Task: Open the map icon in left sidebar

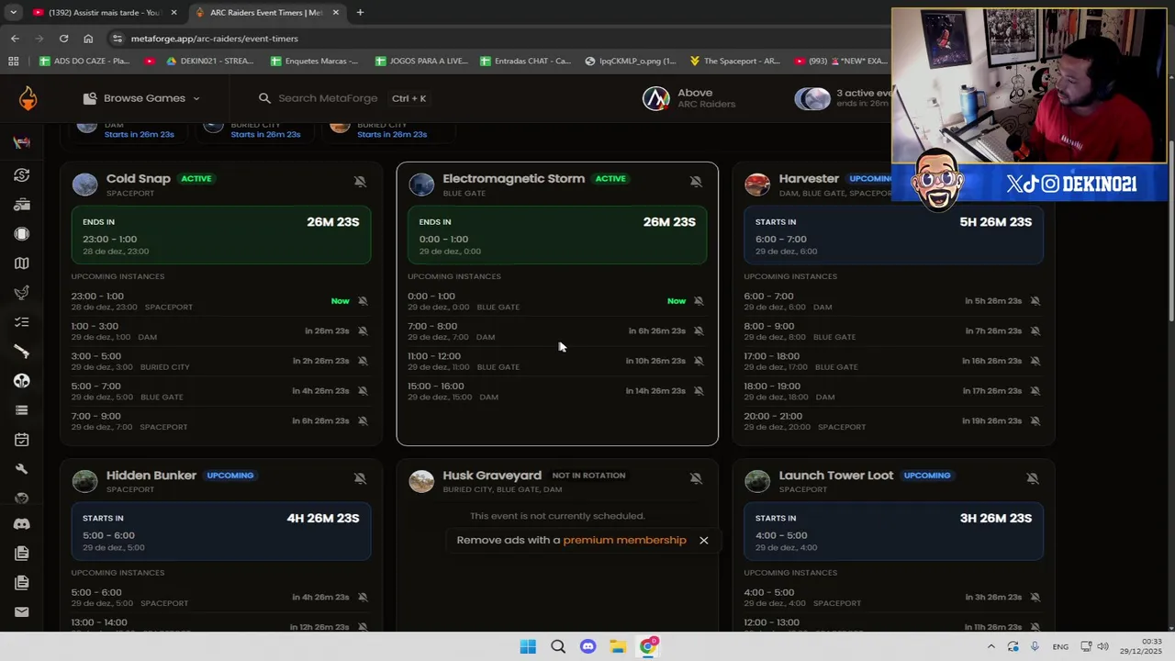Action: click(x=22, y=263)
